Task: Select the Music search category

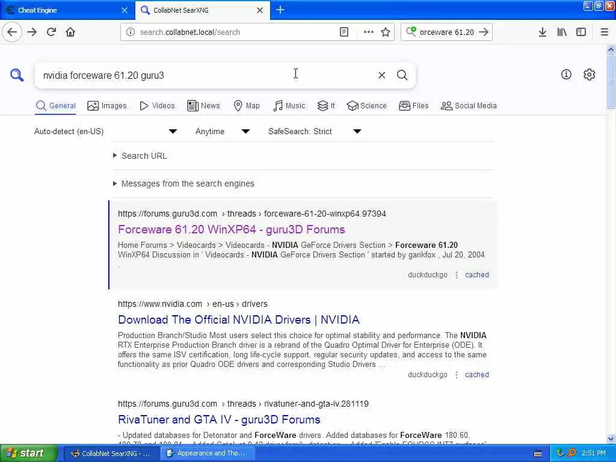Action: pyautogui.click(x=289, y=106)
